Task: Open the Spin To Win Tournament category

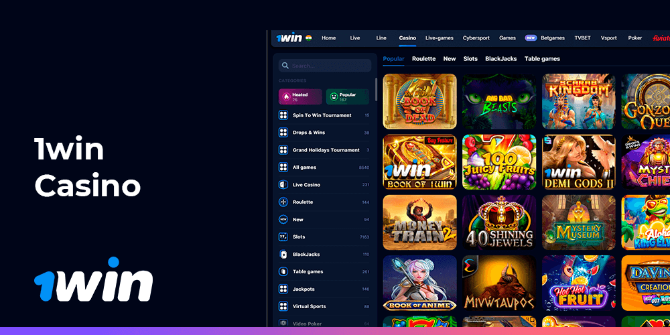Action: pyautogui.click(x=322, y=115)
